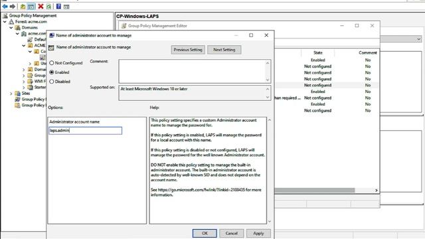Maximize the administrator account name dialog
Viewport: 425px width, 239px height.
point(251,35)
